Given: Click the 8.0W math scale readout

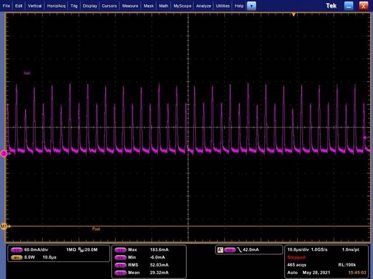Looking at the screenshot, I should (30, 257).
